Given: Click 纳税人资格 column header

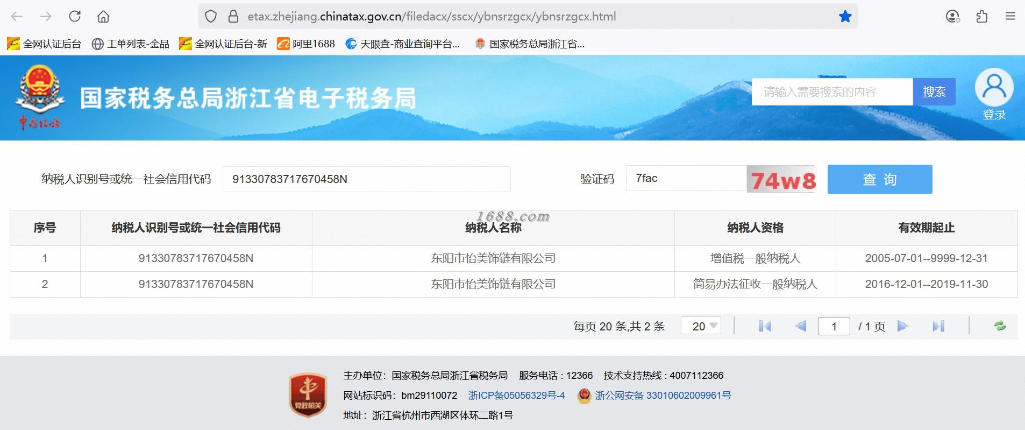Looking at the screenshot, I should [x=755, y=228].
